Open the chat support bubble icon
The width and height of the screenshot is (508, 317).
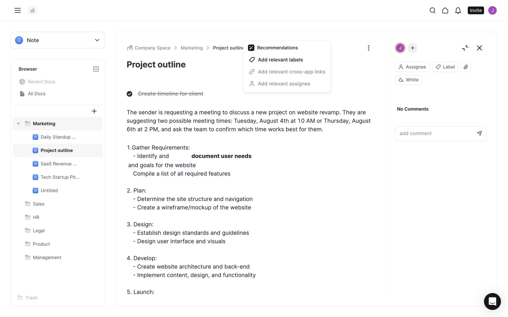pyautogui.click(x=492, y=301)
